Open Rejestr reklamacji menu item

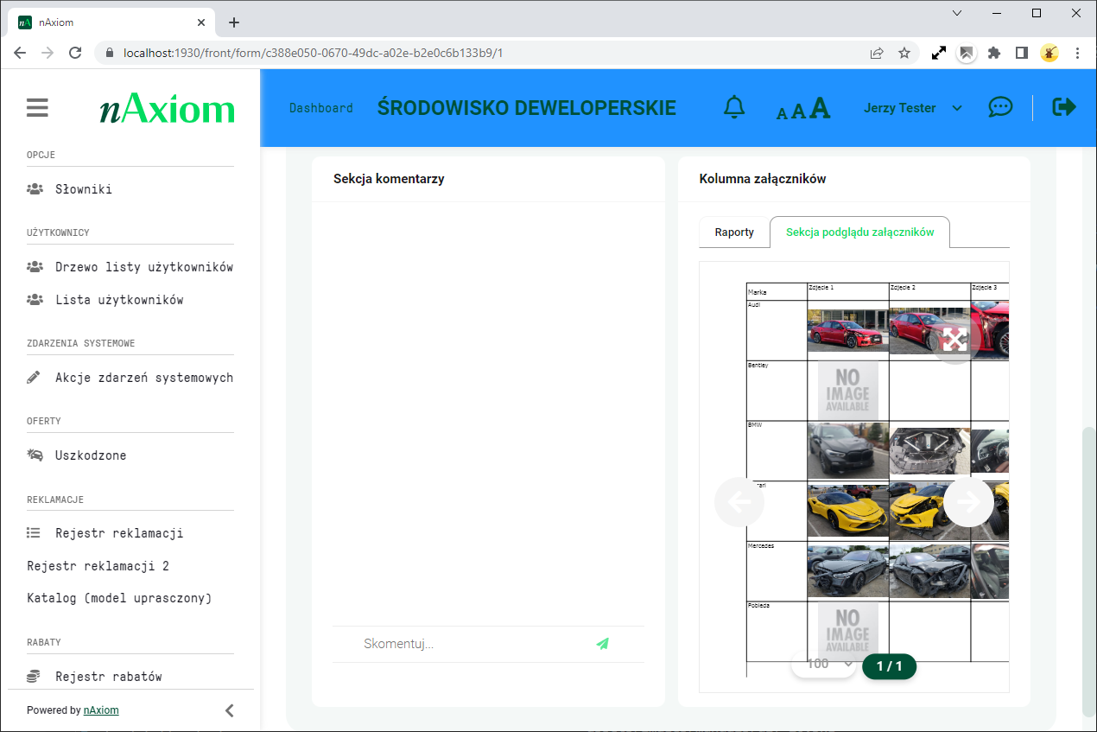click(x=119, y=533)
